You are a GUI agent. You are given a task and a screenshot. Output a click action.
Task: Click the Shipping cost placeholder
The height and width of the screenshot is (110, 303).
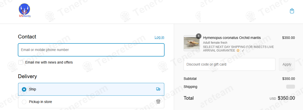pos(290,87)
